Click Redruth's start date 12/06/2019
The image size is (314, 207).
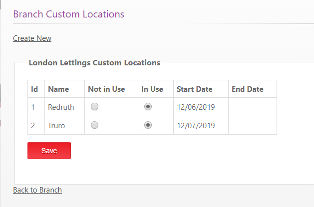point(196,107)
